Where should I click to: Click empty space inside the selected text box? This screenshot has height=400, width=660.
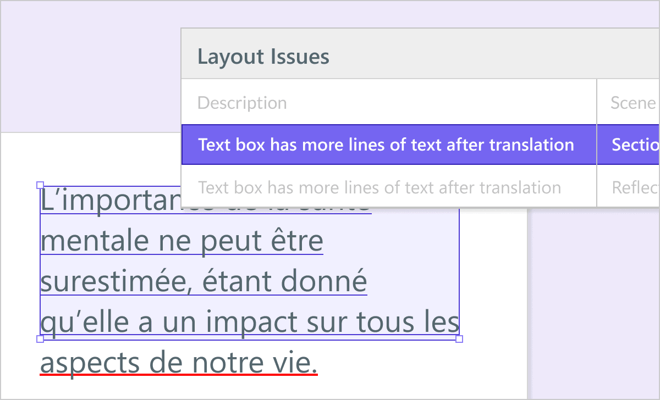click(x=413, y=258)
